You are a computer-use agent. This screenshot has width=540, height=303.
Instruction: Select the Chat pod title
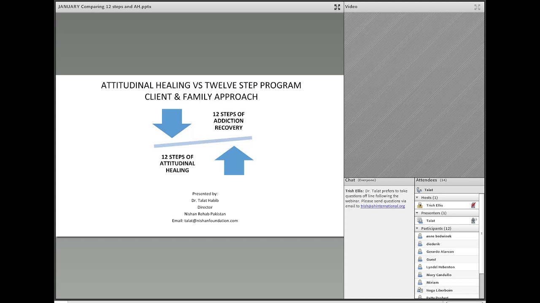(x=350, y=180)
